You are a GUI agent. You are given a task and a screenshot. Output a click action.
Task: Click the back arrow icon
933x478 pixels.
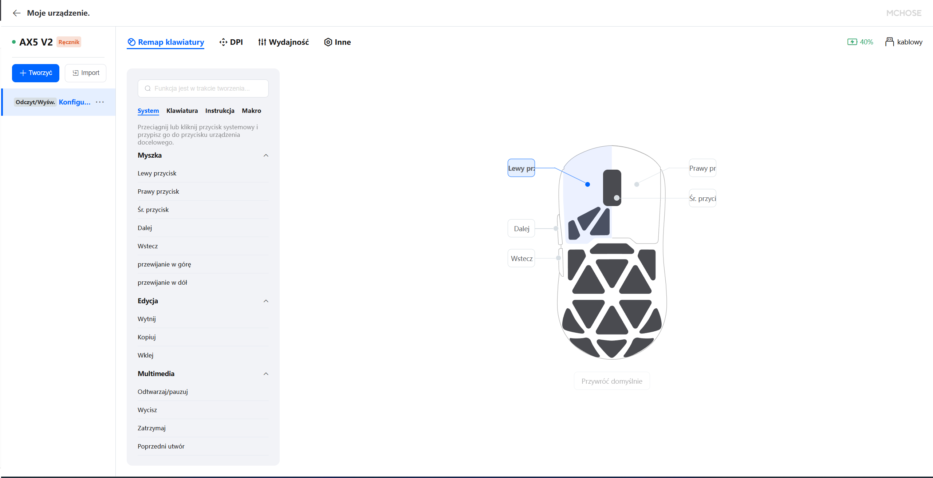[16, 13]
